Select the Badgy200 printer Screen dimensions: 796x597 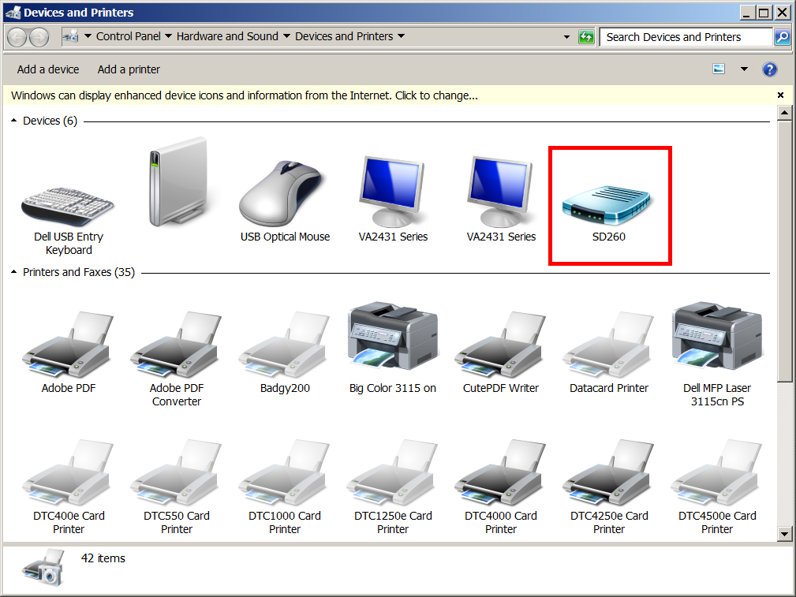point(284,343)
